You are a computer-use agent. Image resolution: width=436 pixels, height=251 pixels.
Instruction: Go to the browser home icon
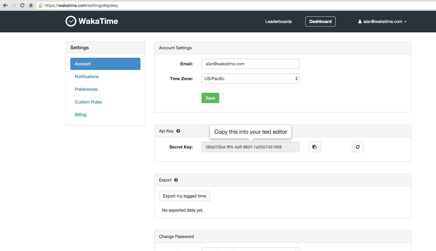click(x=31, y=5)
